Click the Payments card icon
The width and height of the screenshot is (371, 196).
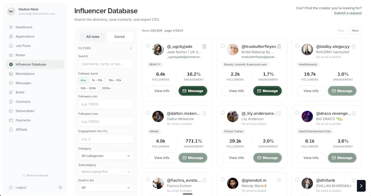tap(11, 120)
